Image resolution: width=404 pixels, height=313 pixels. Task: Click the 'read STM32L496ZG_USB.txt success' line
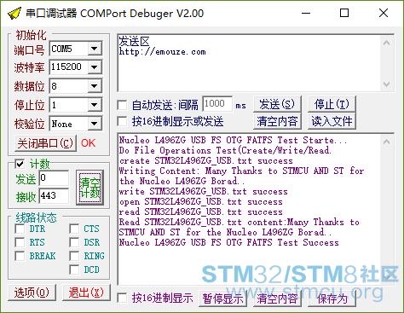coord(200,212)
